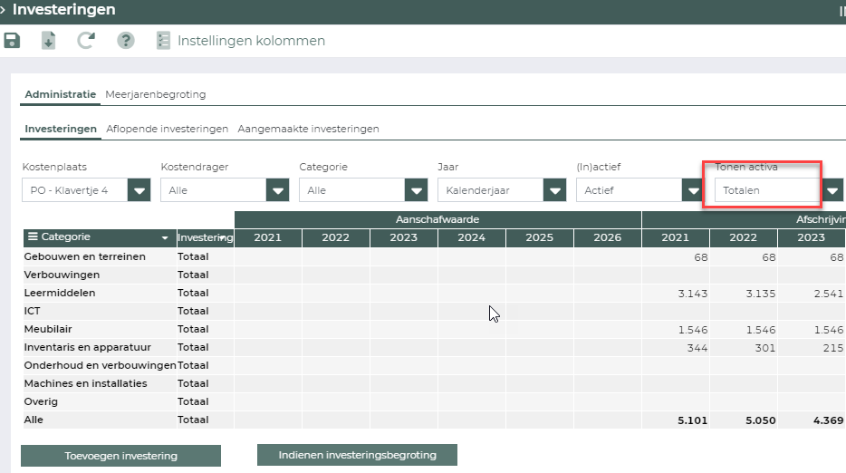Click the save (floppy disk) icon
The width and height of the screenshot is (846, 473).
pos(12,41)
